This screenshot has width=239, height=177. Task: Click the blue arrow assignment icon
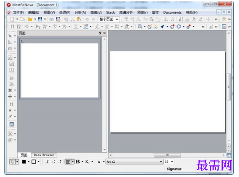pos(162,27)
